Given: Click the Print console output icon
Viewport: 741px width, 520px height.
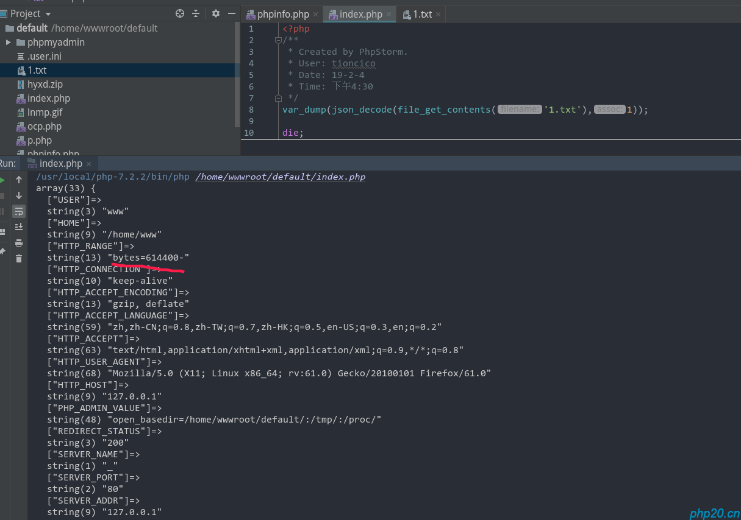Looking at the screenshot, I should [19, 242].
